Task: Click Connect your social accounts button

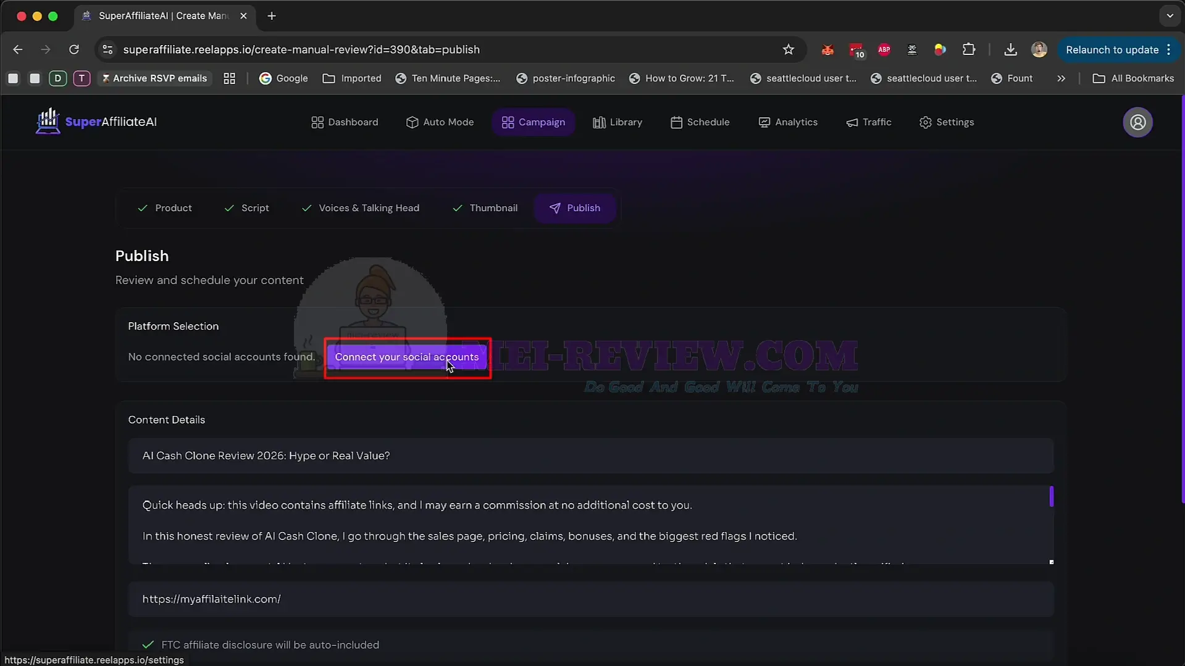Action: pyautogui.click(x=407, y=357)
